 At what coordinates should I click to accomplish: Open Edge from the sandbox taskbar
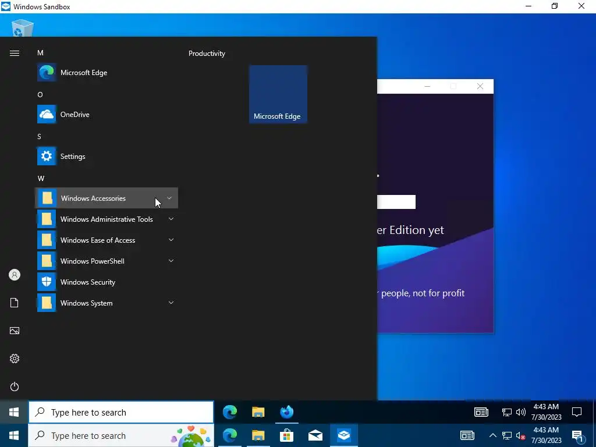pos(229,412)
